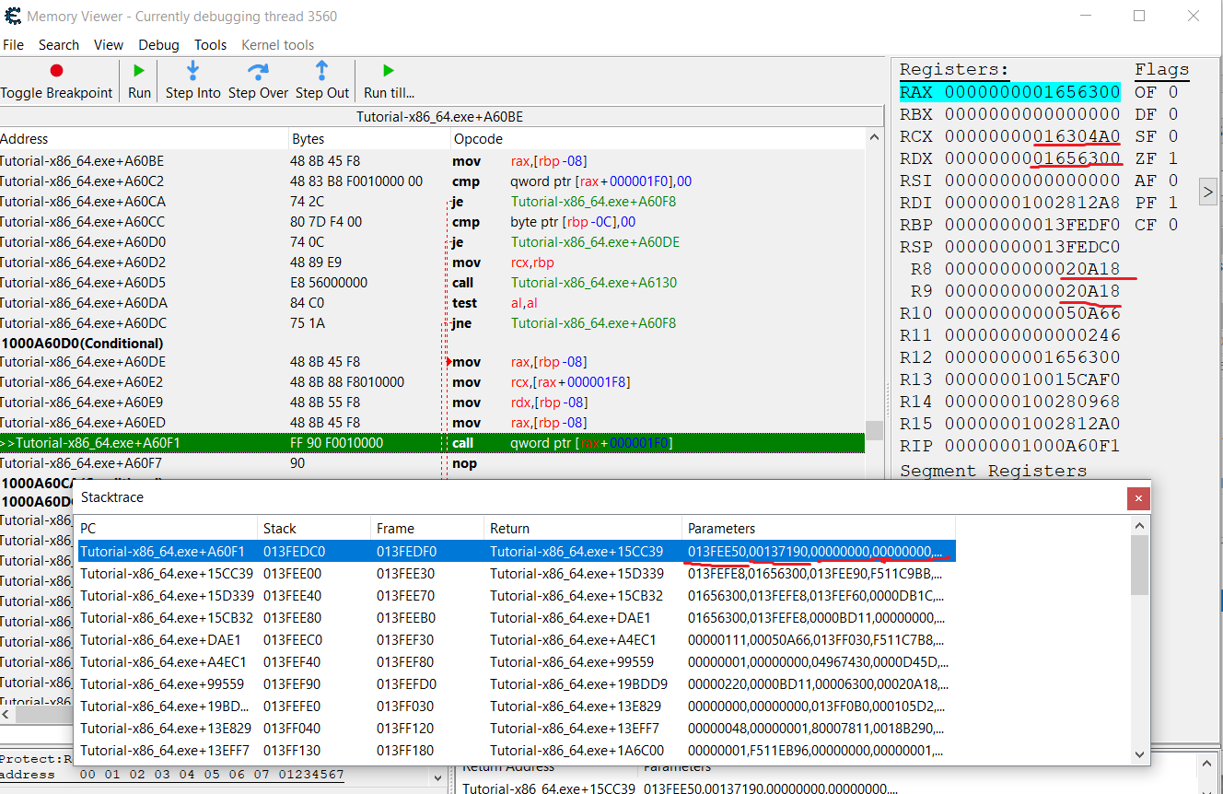
Task: Click the Step Out up-arrow icon
Action: 321,71
